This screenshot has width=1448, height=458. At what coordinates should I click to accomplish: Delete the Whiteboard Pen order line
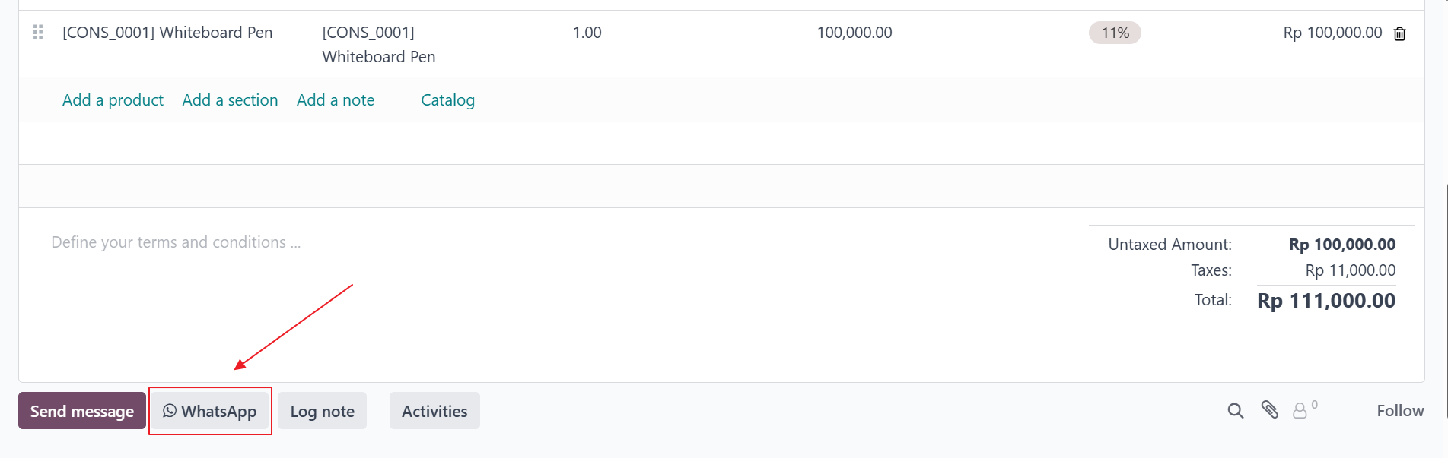pos(1399,33)
